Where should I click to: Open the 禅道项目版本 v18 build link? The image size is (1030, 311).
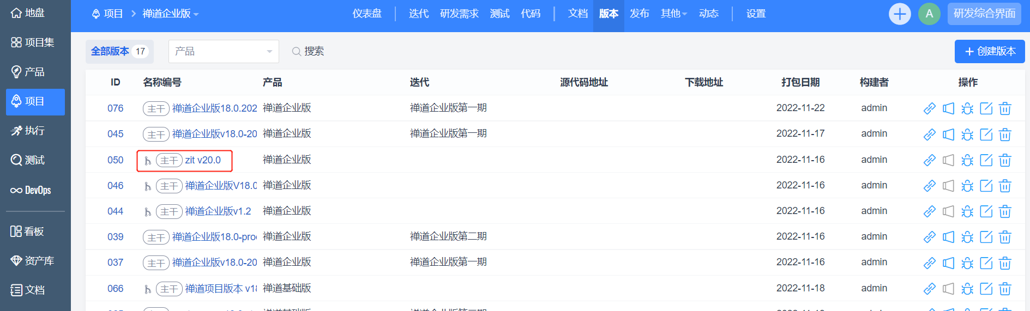pos(221,289)
